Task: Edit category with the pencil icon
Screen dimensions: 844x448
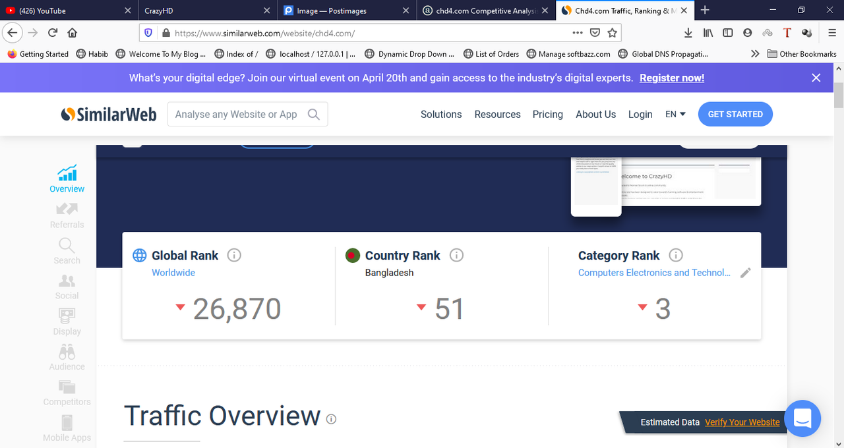Action: [746, 273]
